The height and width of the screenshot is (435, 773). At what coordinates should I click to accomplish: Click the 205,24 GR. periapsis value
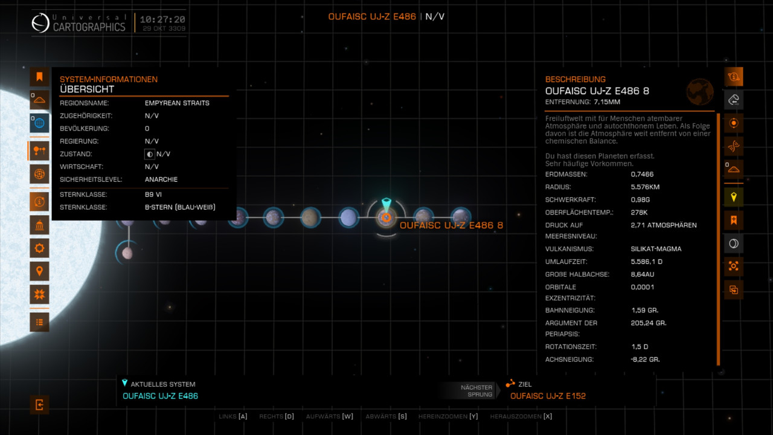[x=649, y=323]
